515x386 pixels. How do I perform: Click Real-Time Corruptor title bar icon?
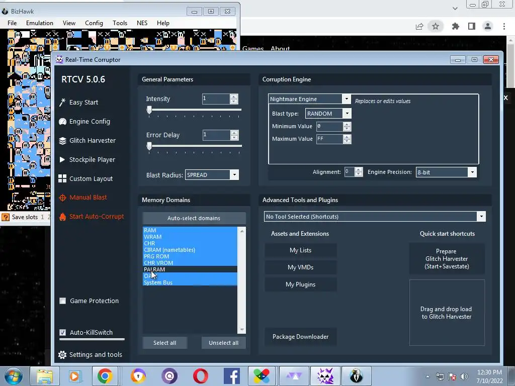[x=59, y=59]
